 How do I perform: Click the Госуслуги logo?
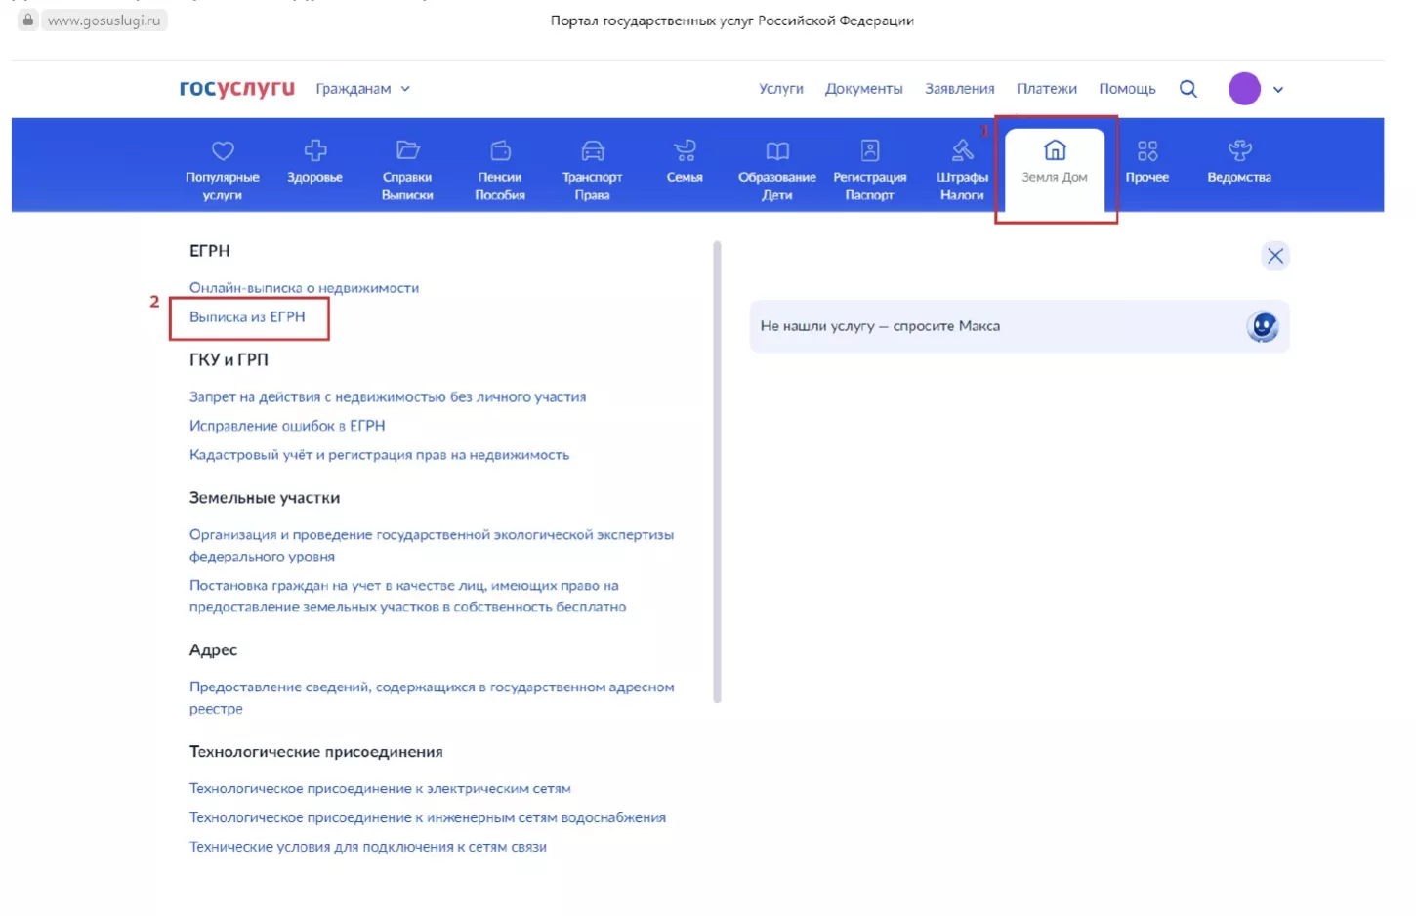[237, 88]
